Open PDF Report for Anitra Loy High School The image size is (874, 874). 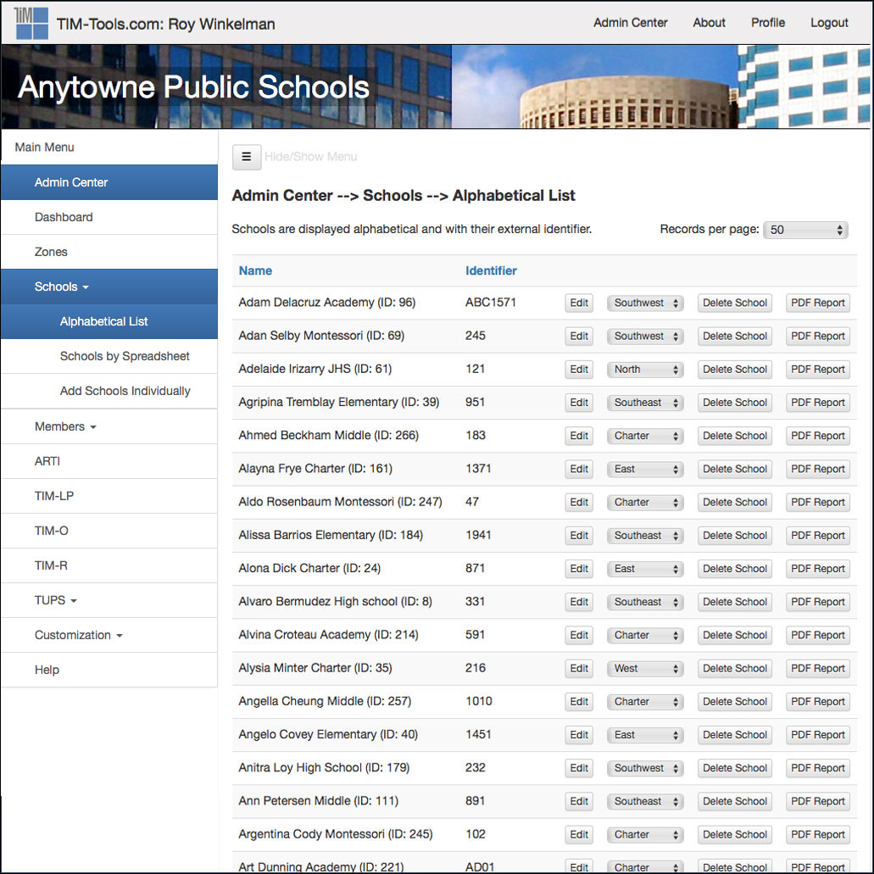818,768
